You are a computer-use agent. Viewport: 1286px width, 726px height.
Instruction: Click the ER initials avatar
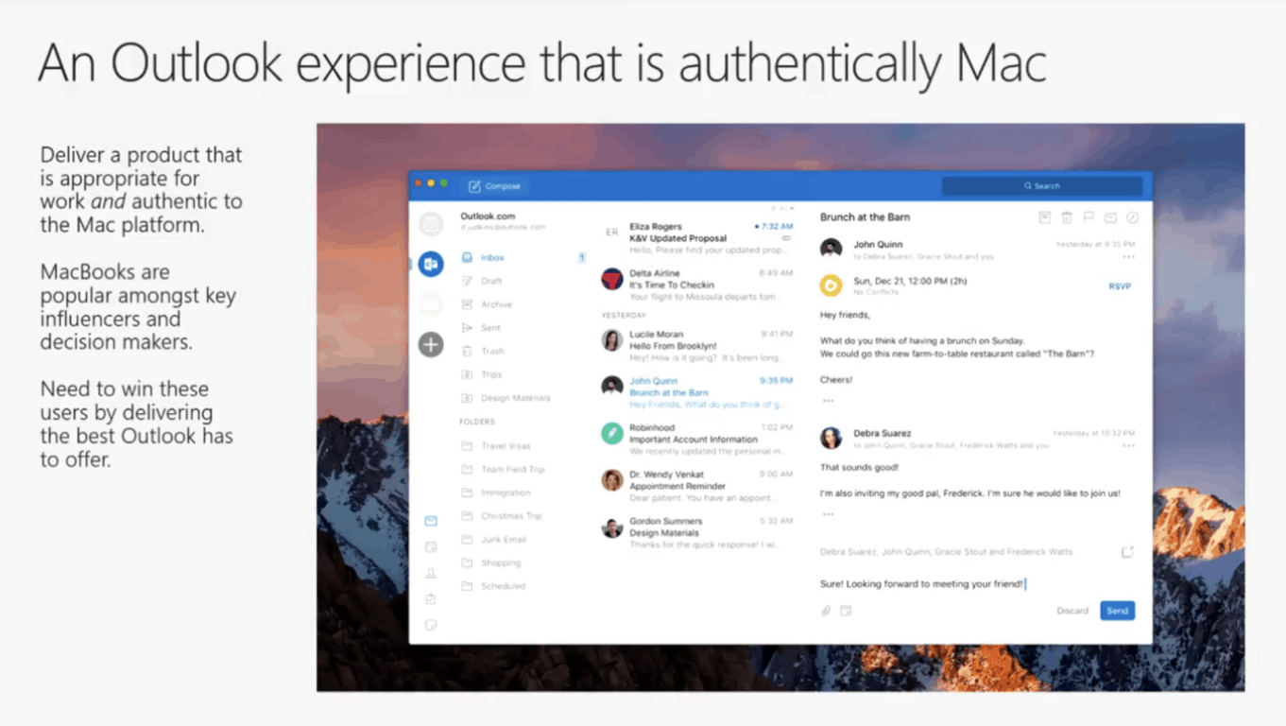(x=612, y=233)
